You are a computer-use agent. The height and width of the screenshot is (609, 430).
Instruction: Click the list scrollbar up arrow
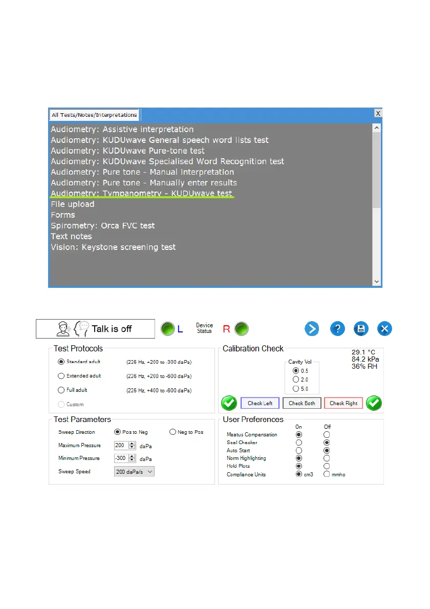(376, 128)
